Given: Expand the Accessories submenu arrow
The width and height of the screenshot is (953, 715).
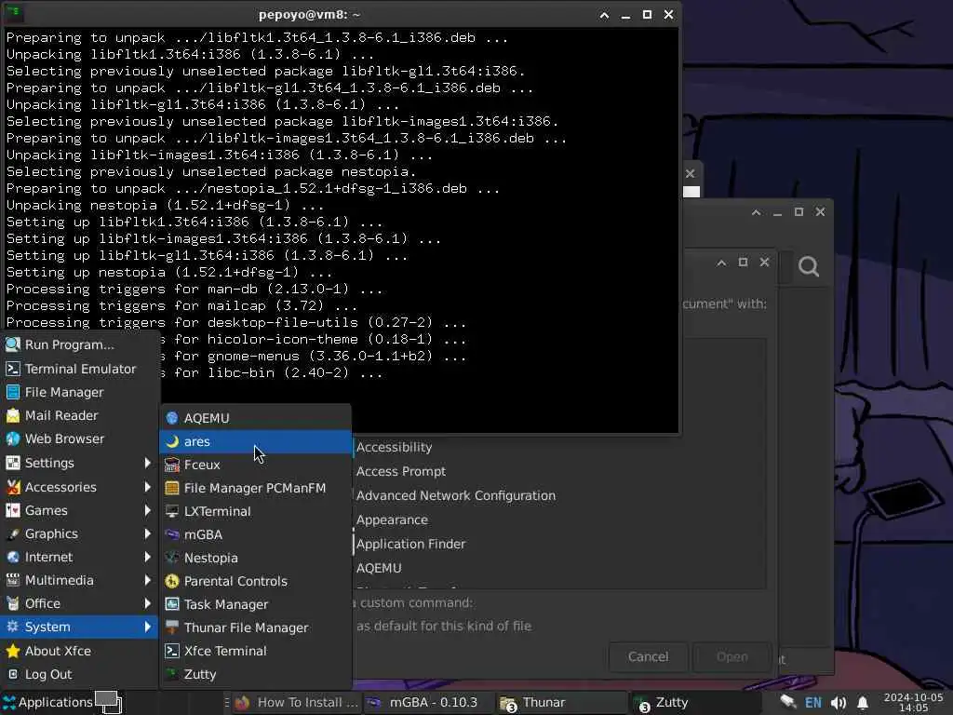Looking at the screenshot, I should click(x=148, y=486).
